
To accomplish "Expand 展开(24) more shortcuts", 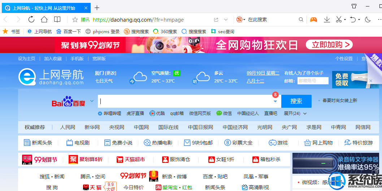I will (295, 114).
